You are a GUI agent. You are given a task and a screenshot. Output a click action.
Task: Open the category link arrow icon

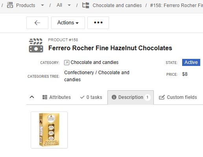[x=66, y=62]
